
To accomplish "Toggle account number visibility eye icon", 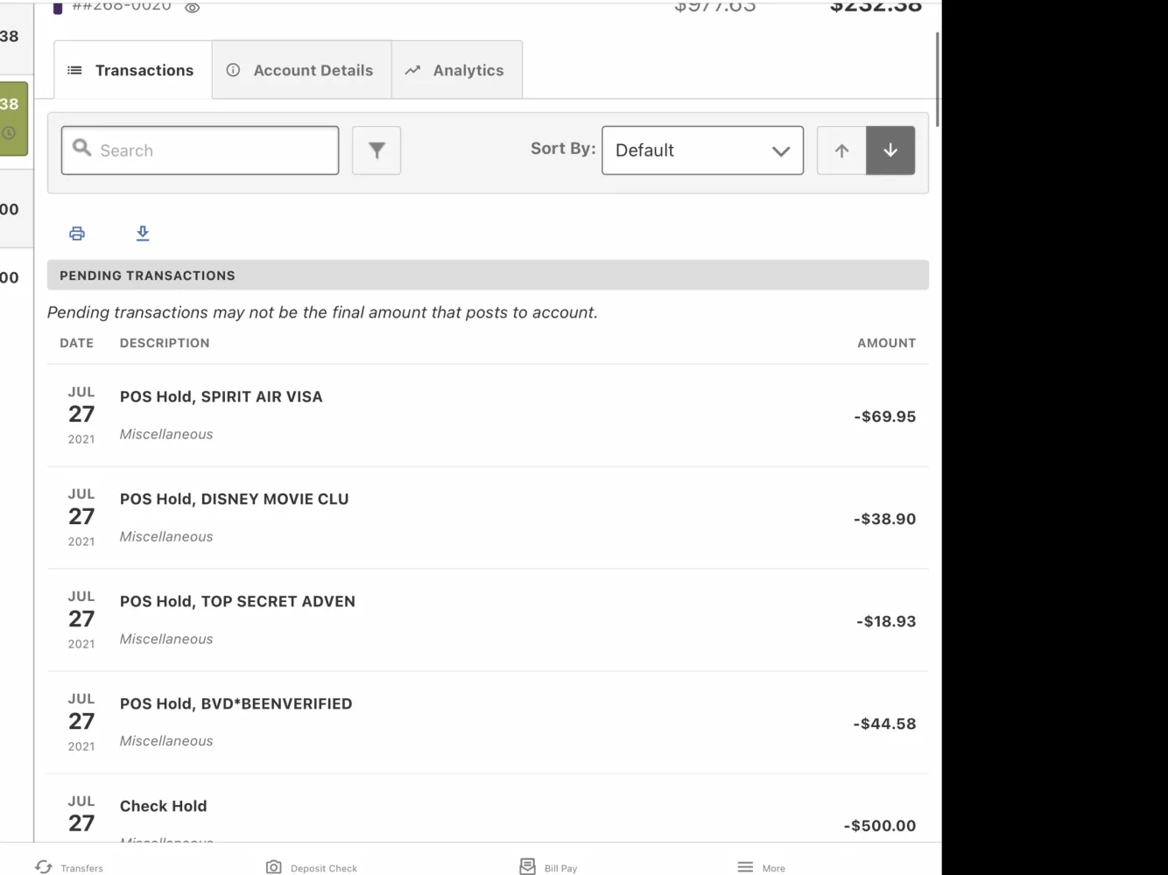I will [x=193, y=8].
